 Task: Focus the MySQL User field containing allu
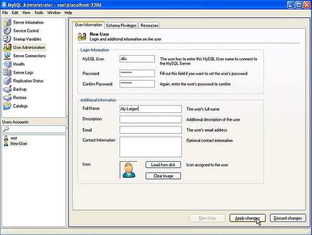pyautogui.click(x=137, y=59)
